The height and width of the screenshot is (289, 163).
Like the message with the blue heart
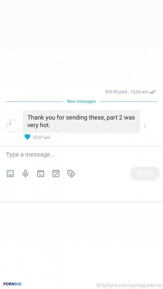coord(27,137)
